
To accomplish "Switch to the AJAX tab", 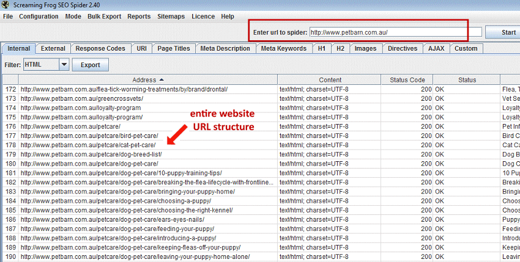I will click(x=436, y=48).
